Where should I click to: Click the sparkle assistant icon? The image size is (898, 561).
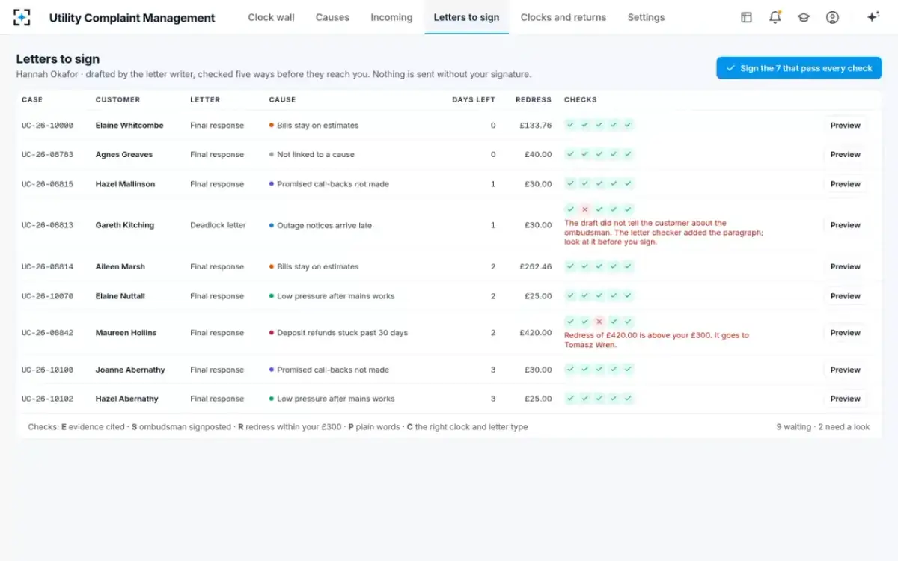tap(873, 17)
